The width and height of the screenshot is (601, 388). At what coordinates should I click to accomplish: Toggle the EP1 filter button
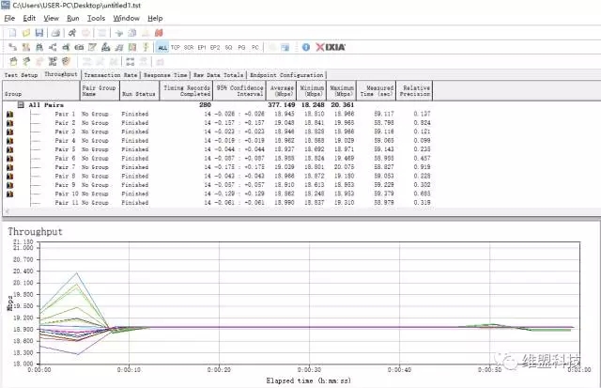202,46
